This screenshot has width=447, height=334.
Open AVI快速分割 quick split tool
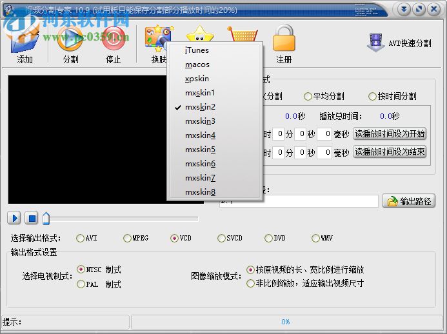tap(399, 43)
